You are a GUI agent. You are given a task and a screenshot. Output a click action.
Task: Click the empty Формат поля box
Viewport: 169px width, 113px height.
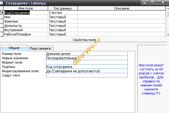(87, 62)
